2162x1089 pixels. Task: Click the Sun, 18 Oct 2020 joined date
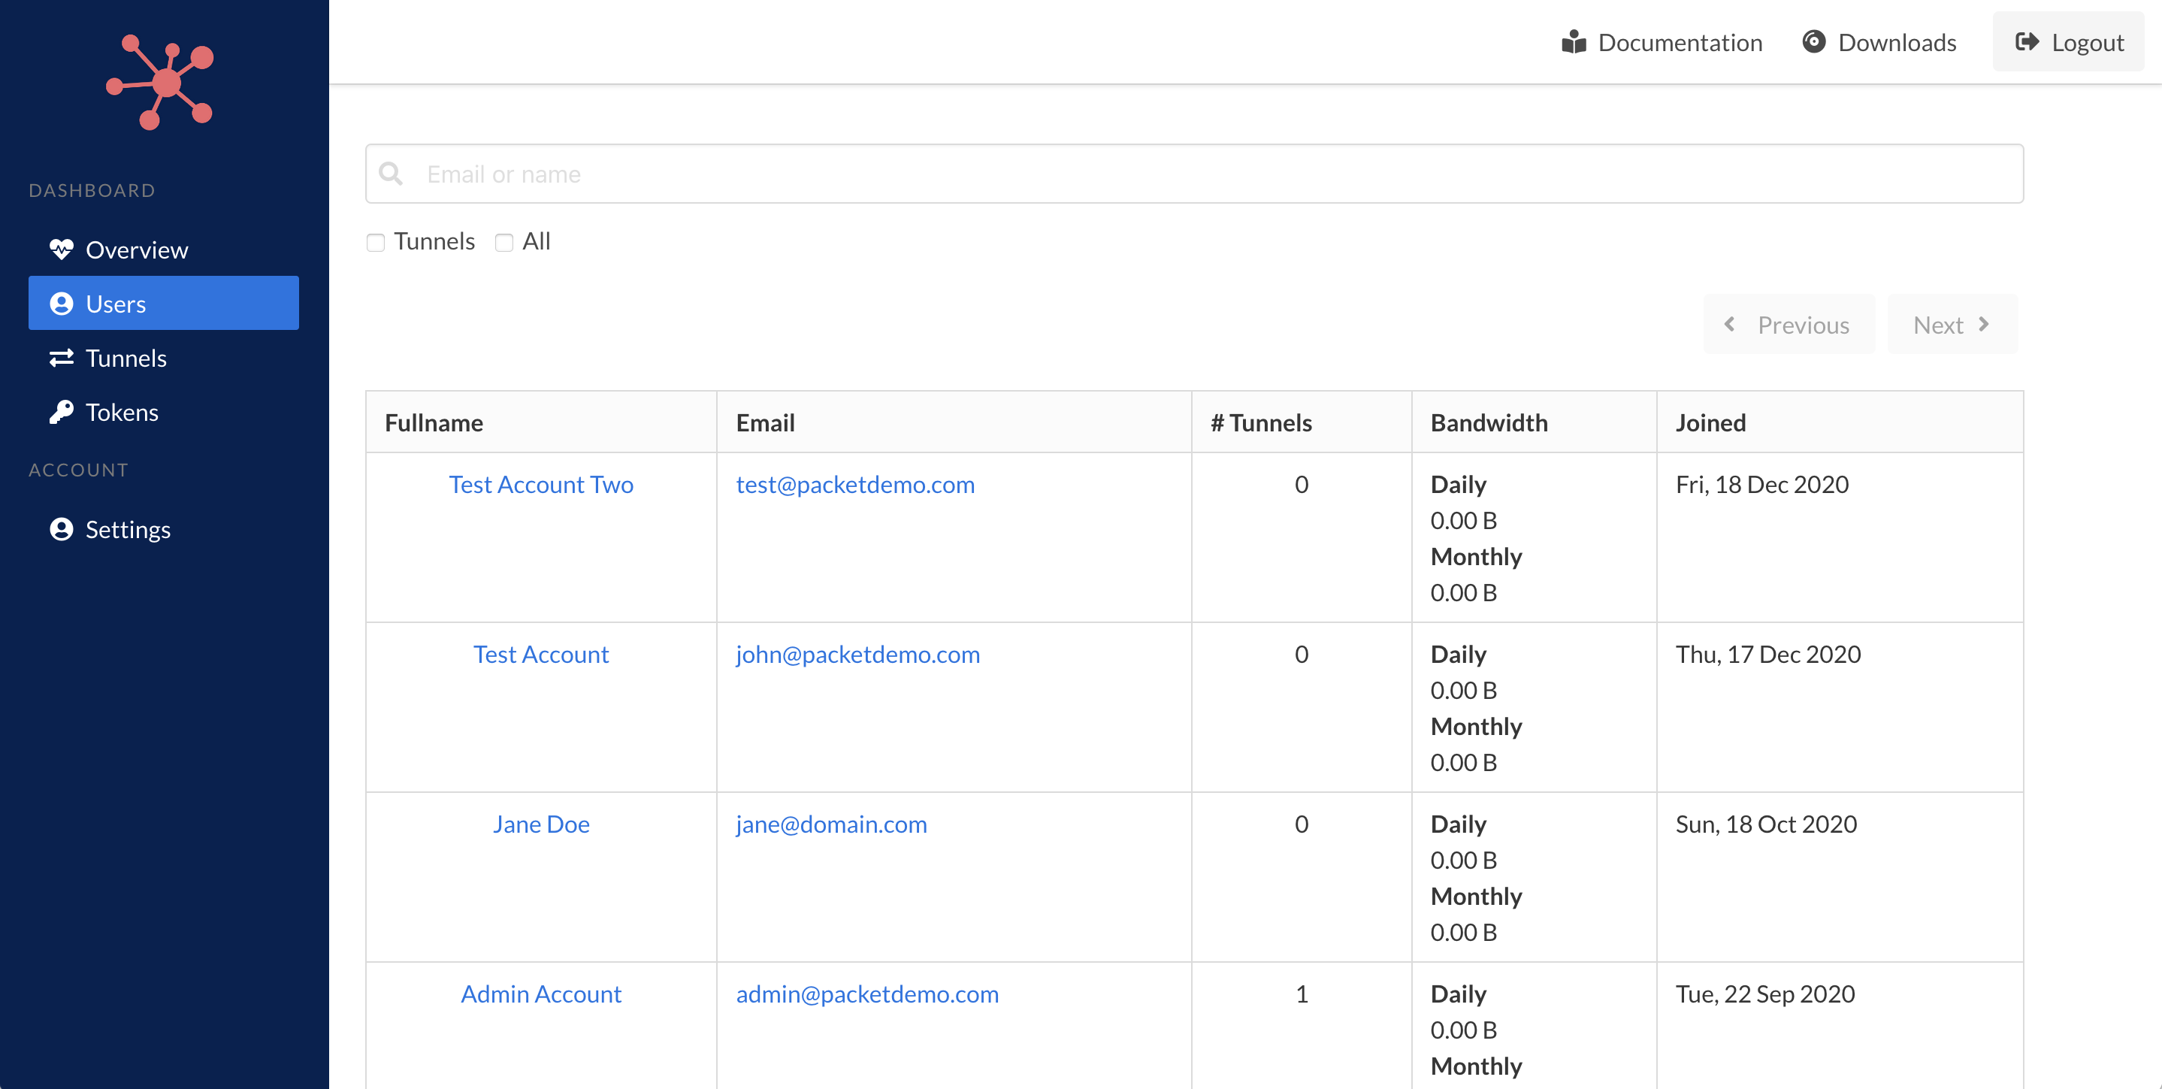click(x=1767, y=824)
